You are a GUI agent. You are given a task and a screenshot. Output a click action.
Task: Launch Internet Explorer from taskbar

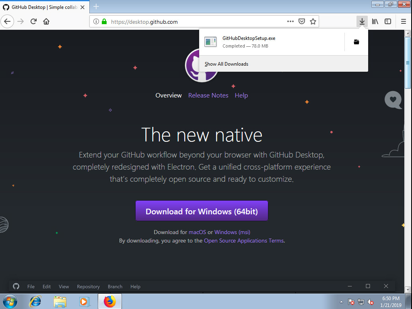35,301
